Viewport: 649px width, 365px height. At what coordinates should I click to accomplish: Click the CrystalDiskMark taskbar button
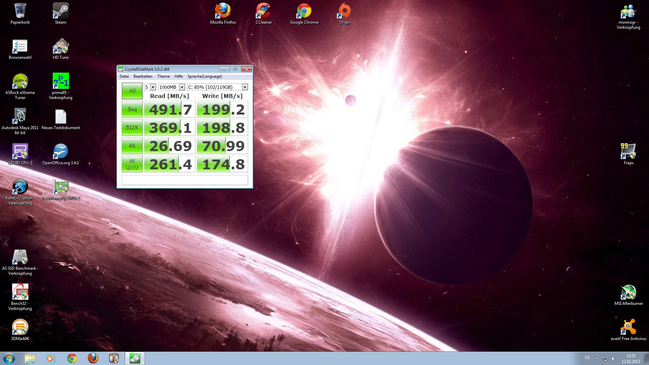pos(135,358)
